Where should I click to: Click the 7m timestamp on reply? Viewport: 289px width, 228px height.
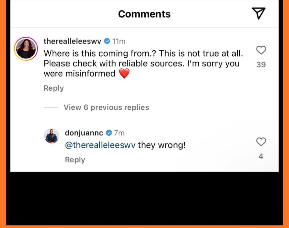pos(119,133)
